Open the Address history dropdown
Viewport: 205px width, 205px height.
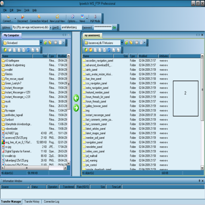(x=51, y=27)
